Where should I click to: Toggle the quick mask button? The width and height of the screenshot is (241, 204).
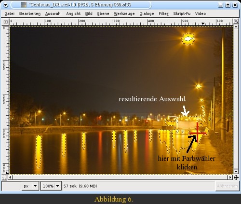point(4,177)
